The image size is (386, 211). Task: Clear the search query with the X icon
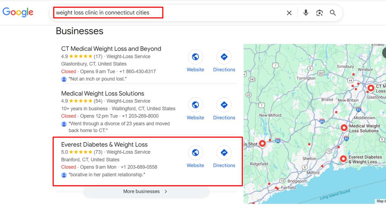(x=289, y=13)
